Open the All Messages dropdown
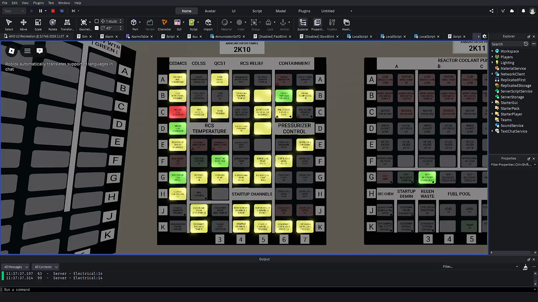The width and height of the screenshot is (538, 302). (x=16, y=267)
